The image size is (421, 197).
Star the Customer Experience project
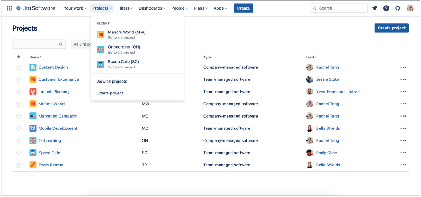(18, 79)
